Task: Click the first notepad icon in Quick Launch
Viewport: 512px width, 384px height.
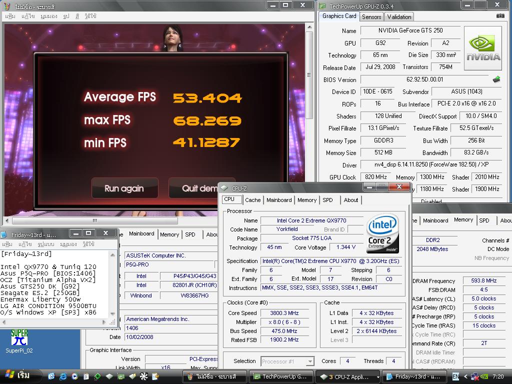Action: (x=86, y=376)
